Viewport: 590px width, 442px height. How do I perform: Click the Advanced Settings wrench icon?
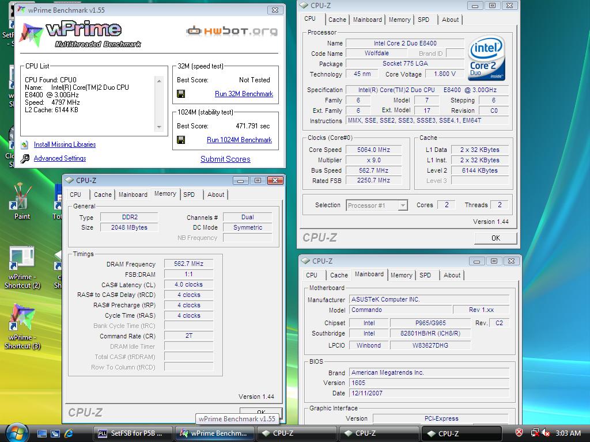[25, 158]
